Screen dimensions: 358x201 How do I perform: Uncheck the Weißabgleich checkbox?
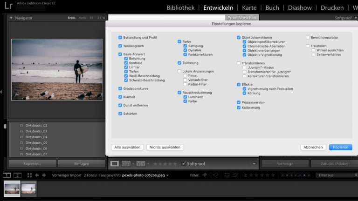120,46
